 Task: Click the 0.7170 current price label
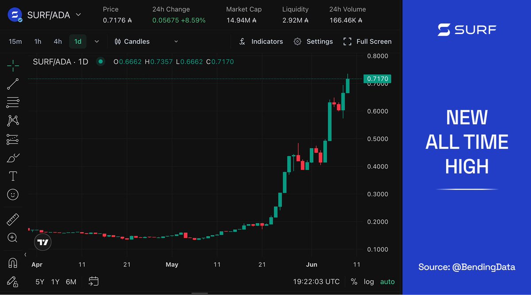(x=377, y=79)
